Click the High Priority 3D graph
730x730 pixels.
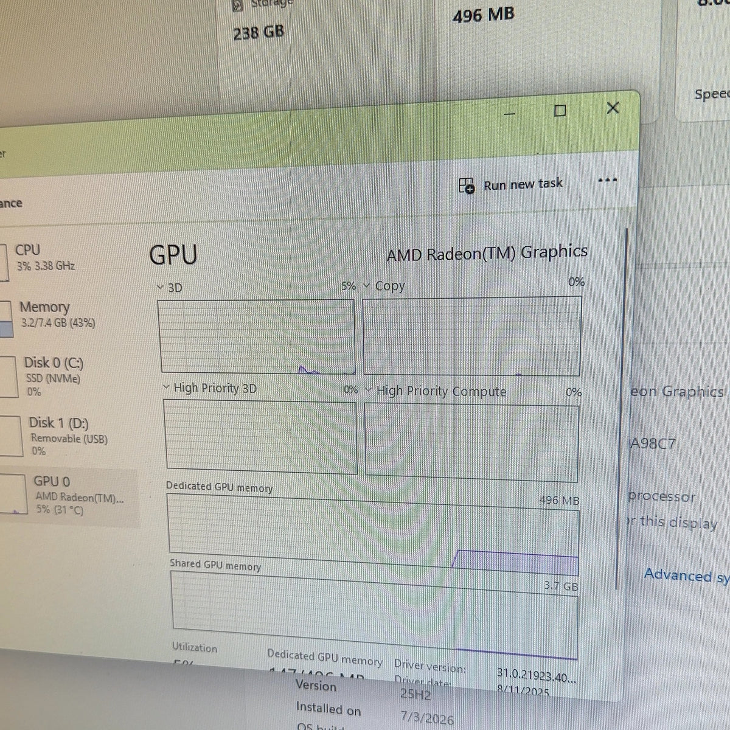(x=260, y=436)
